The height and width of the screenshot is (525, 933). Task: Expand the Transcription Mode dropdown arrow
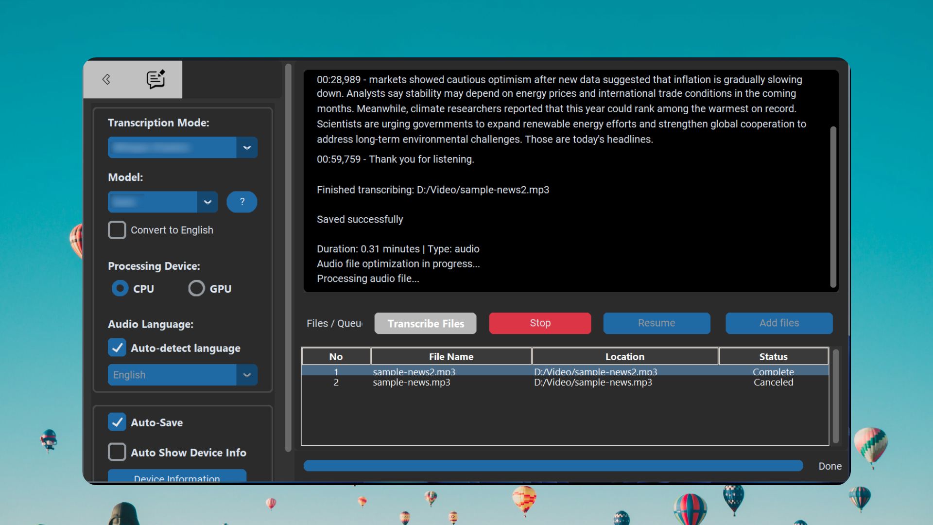tap(247, 148)
